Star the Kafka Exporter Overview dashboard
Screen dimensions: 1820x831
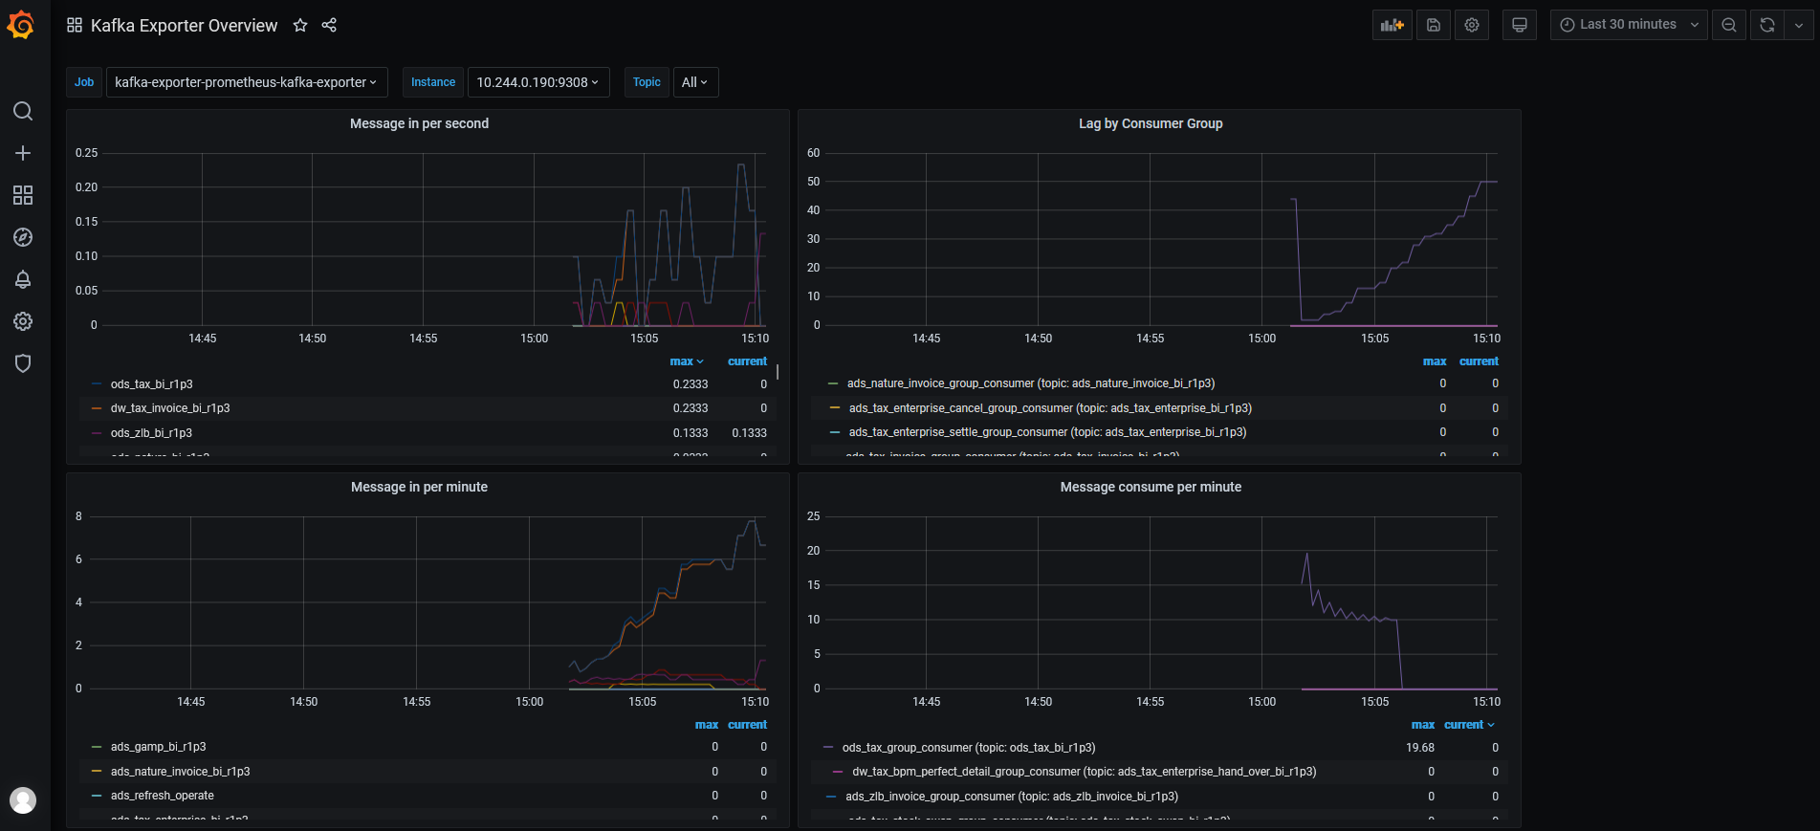tap(300, 25)
